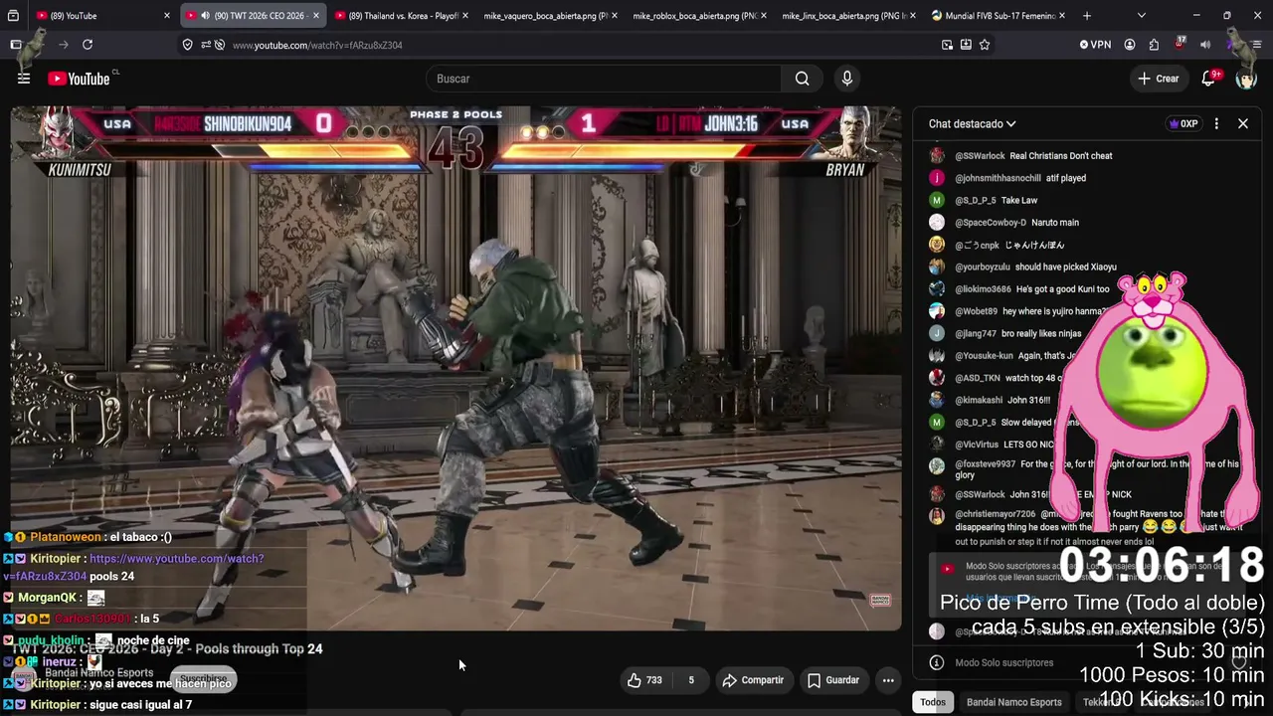This screenshot has width=1273, height=716.
Task: Expand the "Chat destacado" dropdown
Action: [x=972, y=124]
